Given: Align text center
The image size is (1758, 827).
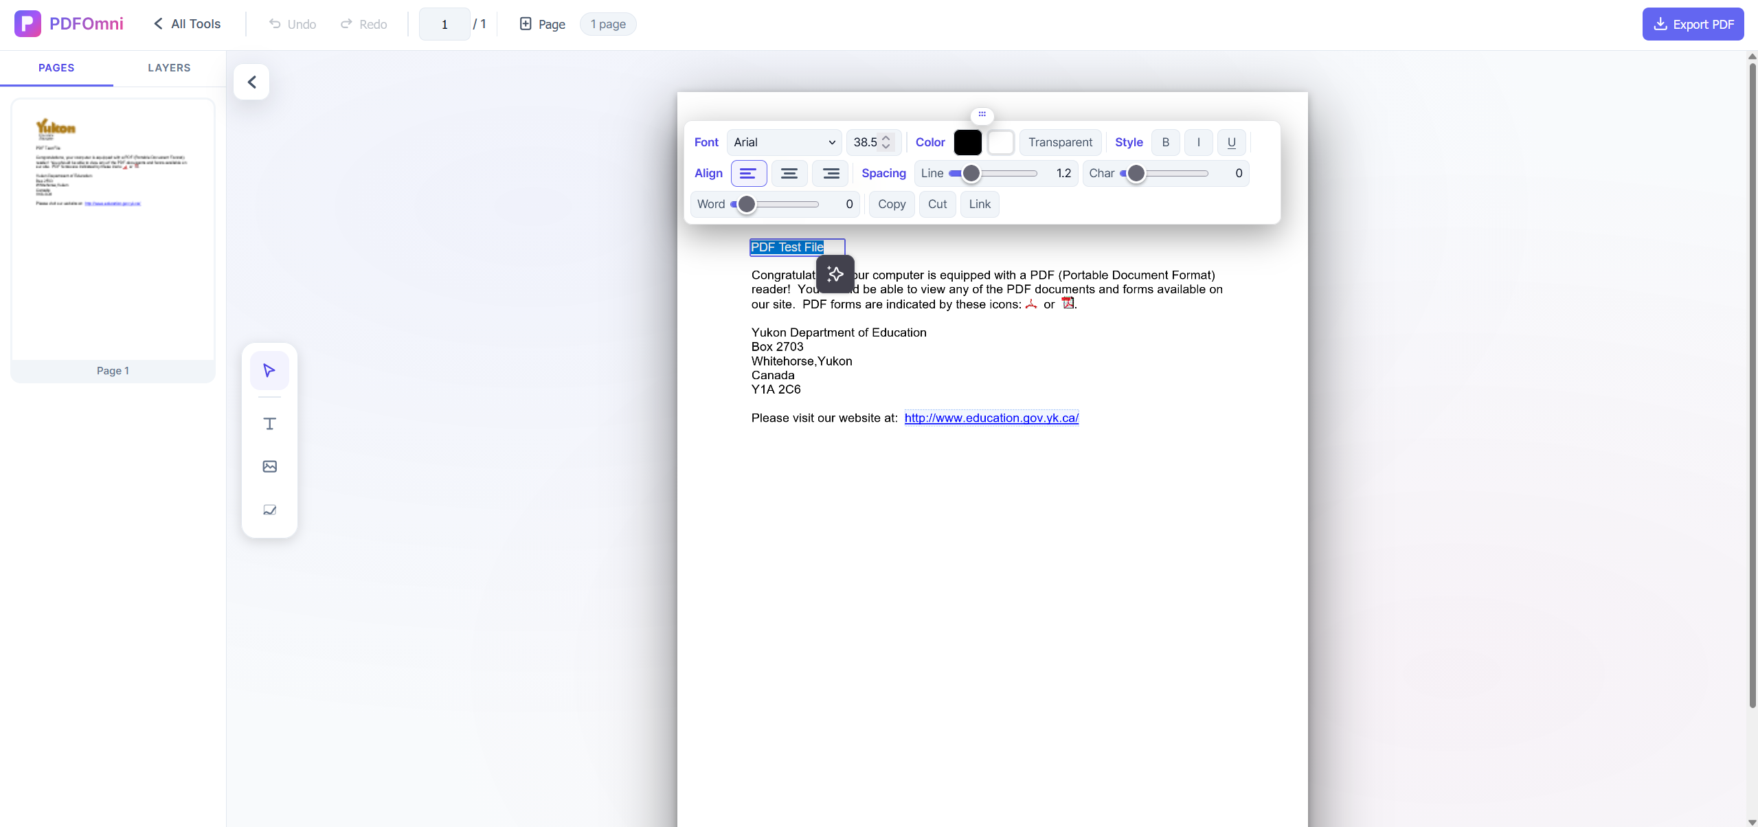Looking at the screenshot, I should click(x=789, y=173).
